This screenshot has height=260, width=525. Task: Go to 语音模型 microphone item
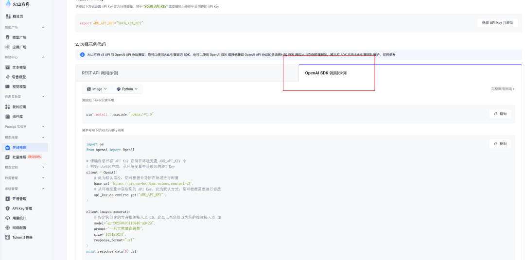(x=19, y=77)
